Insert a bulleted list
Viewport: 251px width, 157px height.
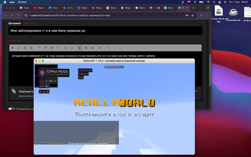66,48
